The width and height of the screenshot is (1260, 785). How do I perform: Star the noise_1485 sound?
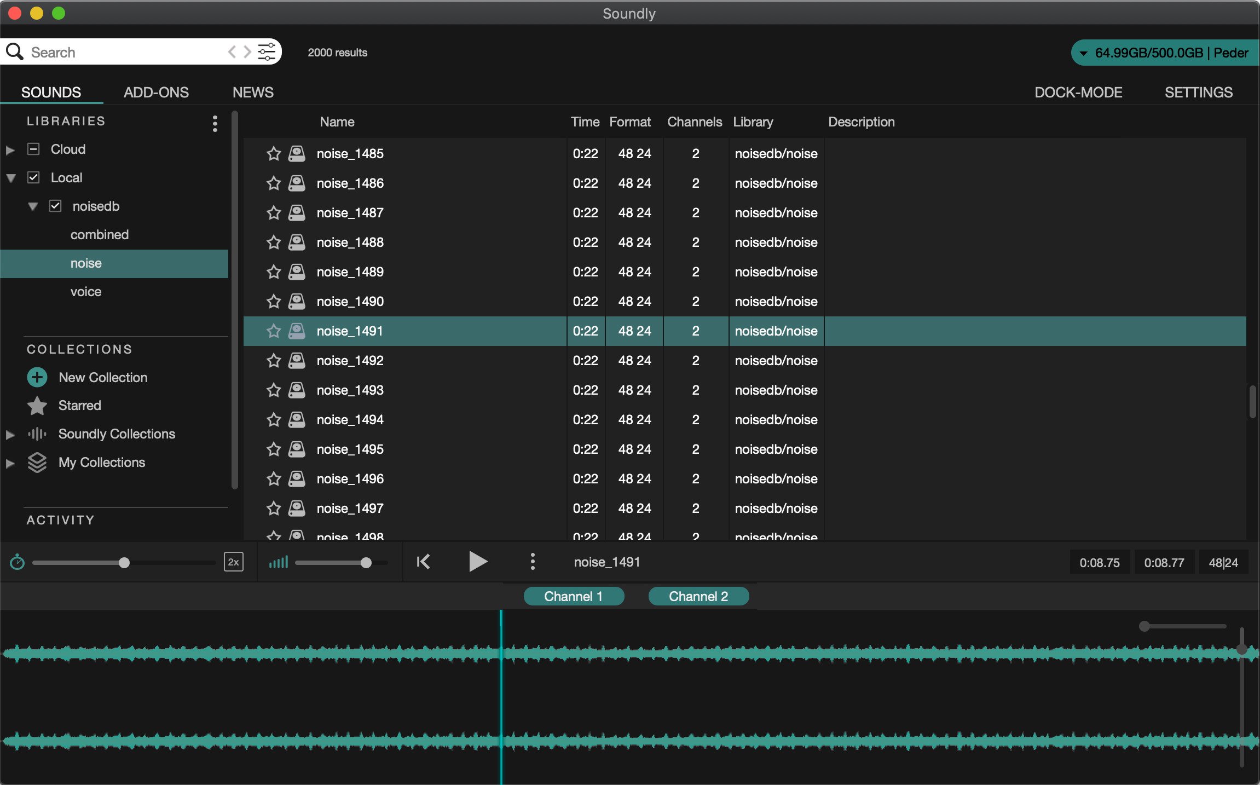[x=274, y=153]
